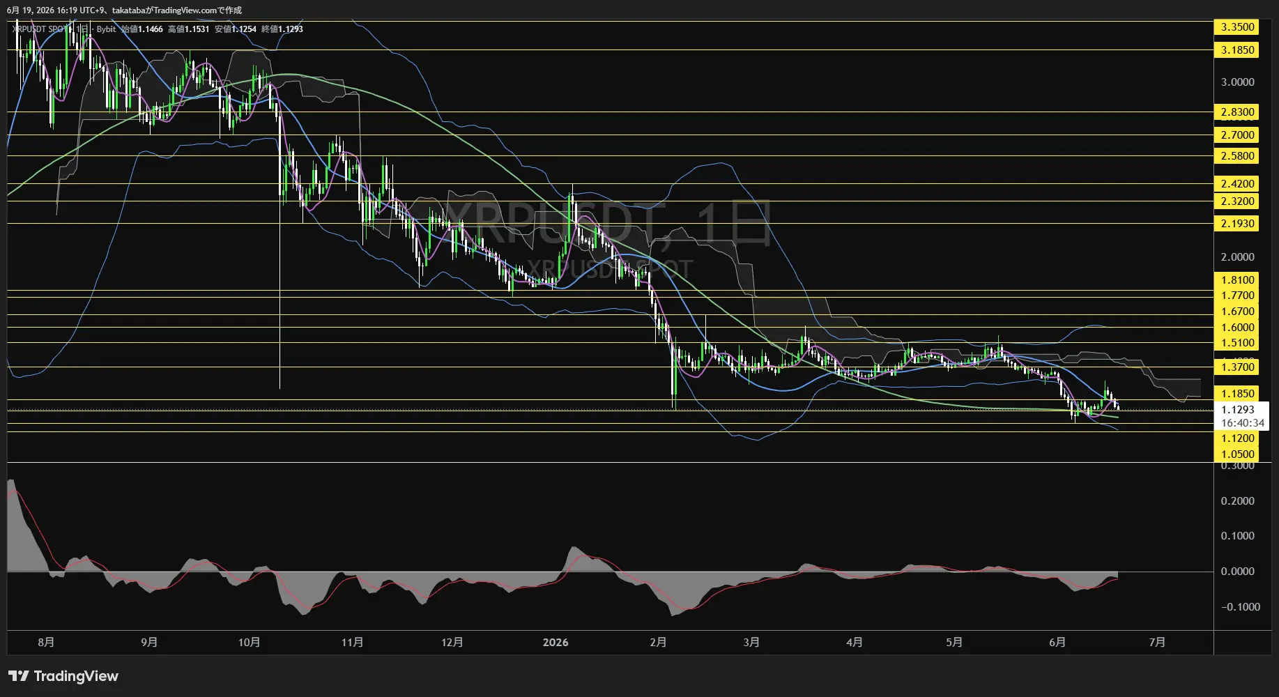Image resolution: width=1279 pixels, height=697 pixels.
Task: Click the 0.2000 indicator scale value
Action: pyautogui.click(x=1237, y=501)
